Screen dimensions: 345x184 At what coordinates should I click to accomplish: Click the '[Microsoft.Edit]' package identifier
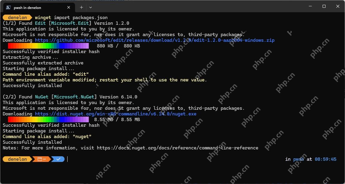[x=70, y=23]
